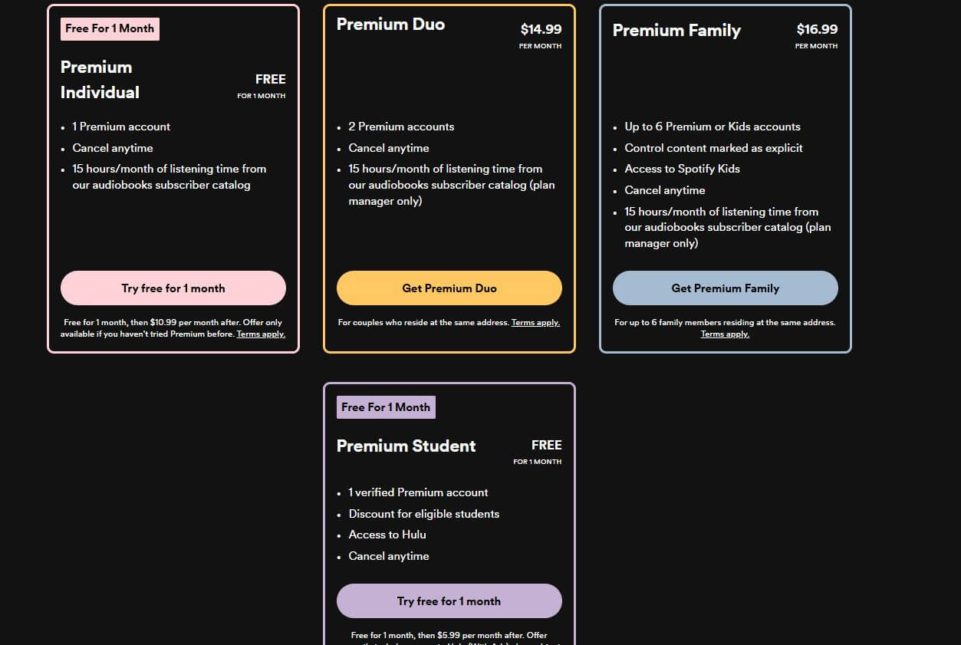This screenshot has width=961, height=645.
Task: Select the Premium Student plan heading
Action: 406,446
